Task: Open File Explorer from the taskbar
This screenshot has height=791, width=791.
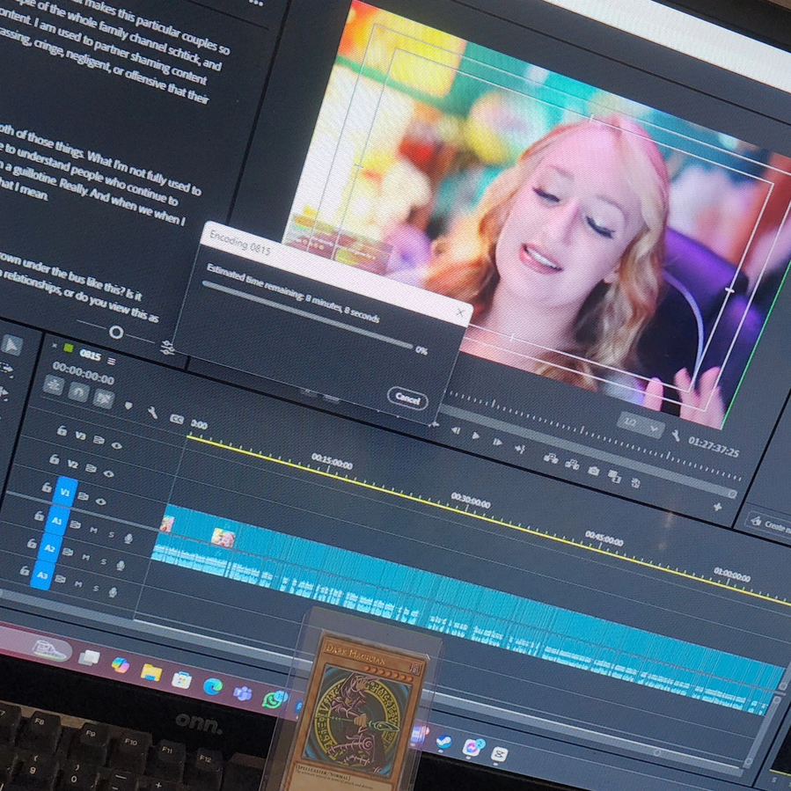Action: click(x=150, y=672)
